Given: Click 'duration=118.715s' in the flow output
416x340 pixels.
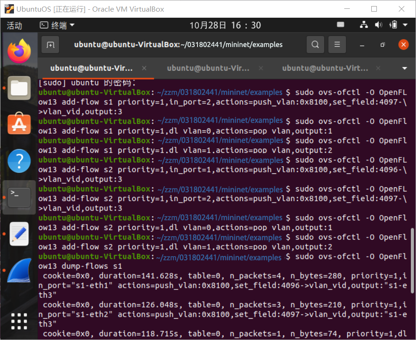Looking at the screenshot, I should 138,333.
